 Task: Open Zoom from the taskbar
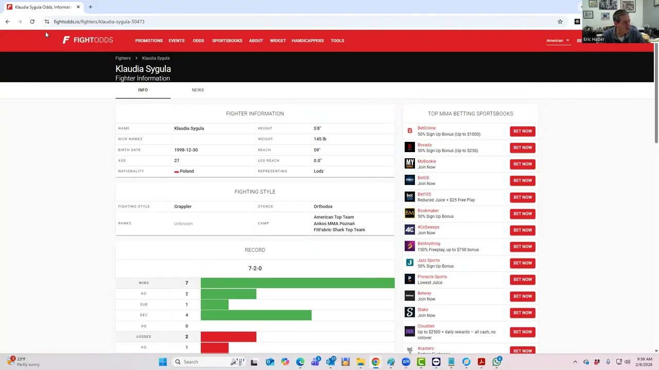(406, 362)
